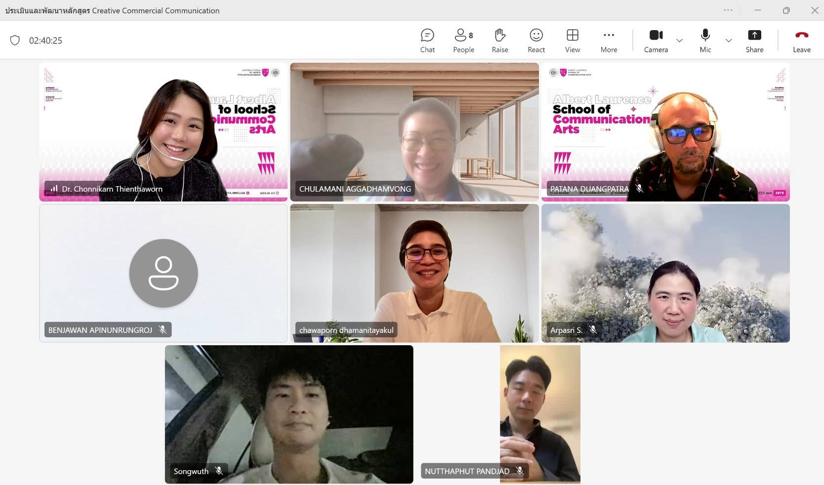Image resolution: width=824 pixels, height=485 pixels.
Task: Click the shield security icon
Action: 15,40
